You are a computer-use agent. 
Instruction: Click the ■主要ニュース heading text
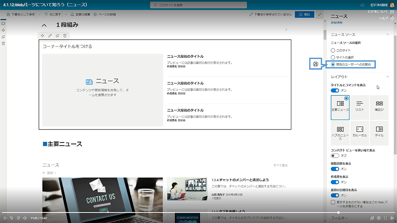coord(63,144)
